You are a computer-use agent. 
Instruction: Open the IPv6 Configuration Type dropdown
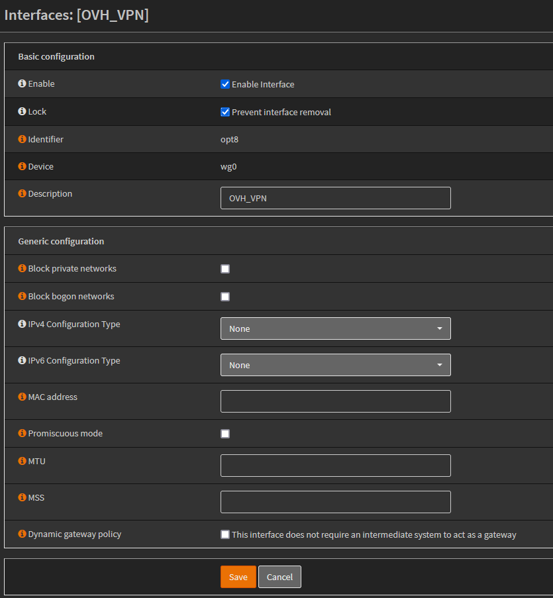click(335, 365)
